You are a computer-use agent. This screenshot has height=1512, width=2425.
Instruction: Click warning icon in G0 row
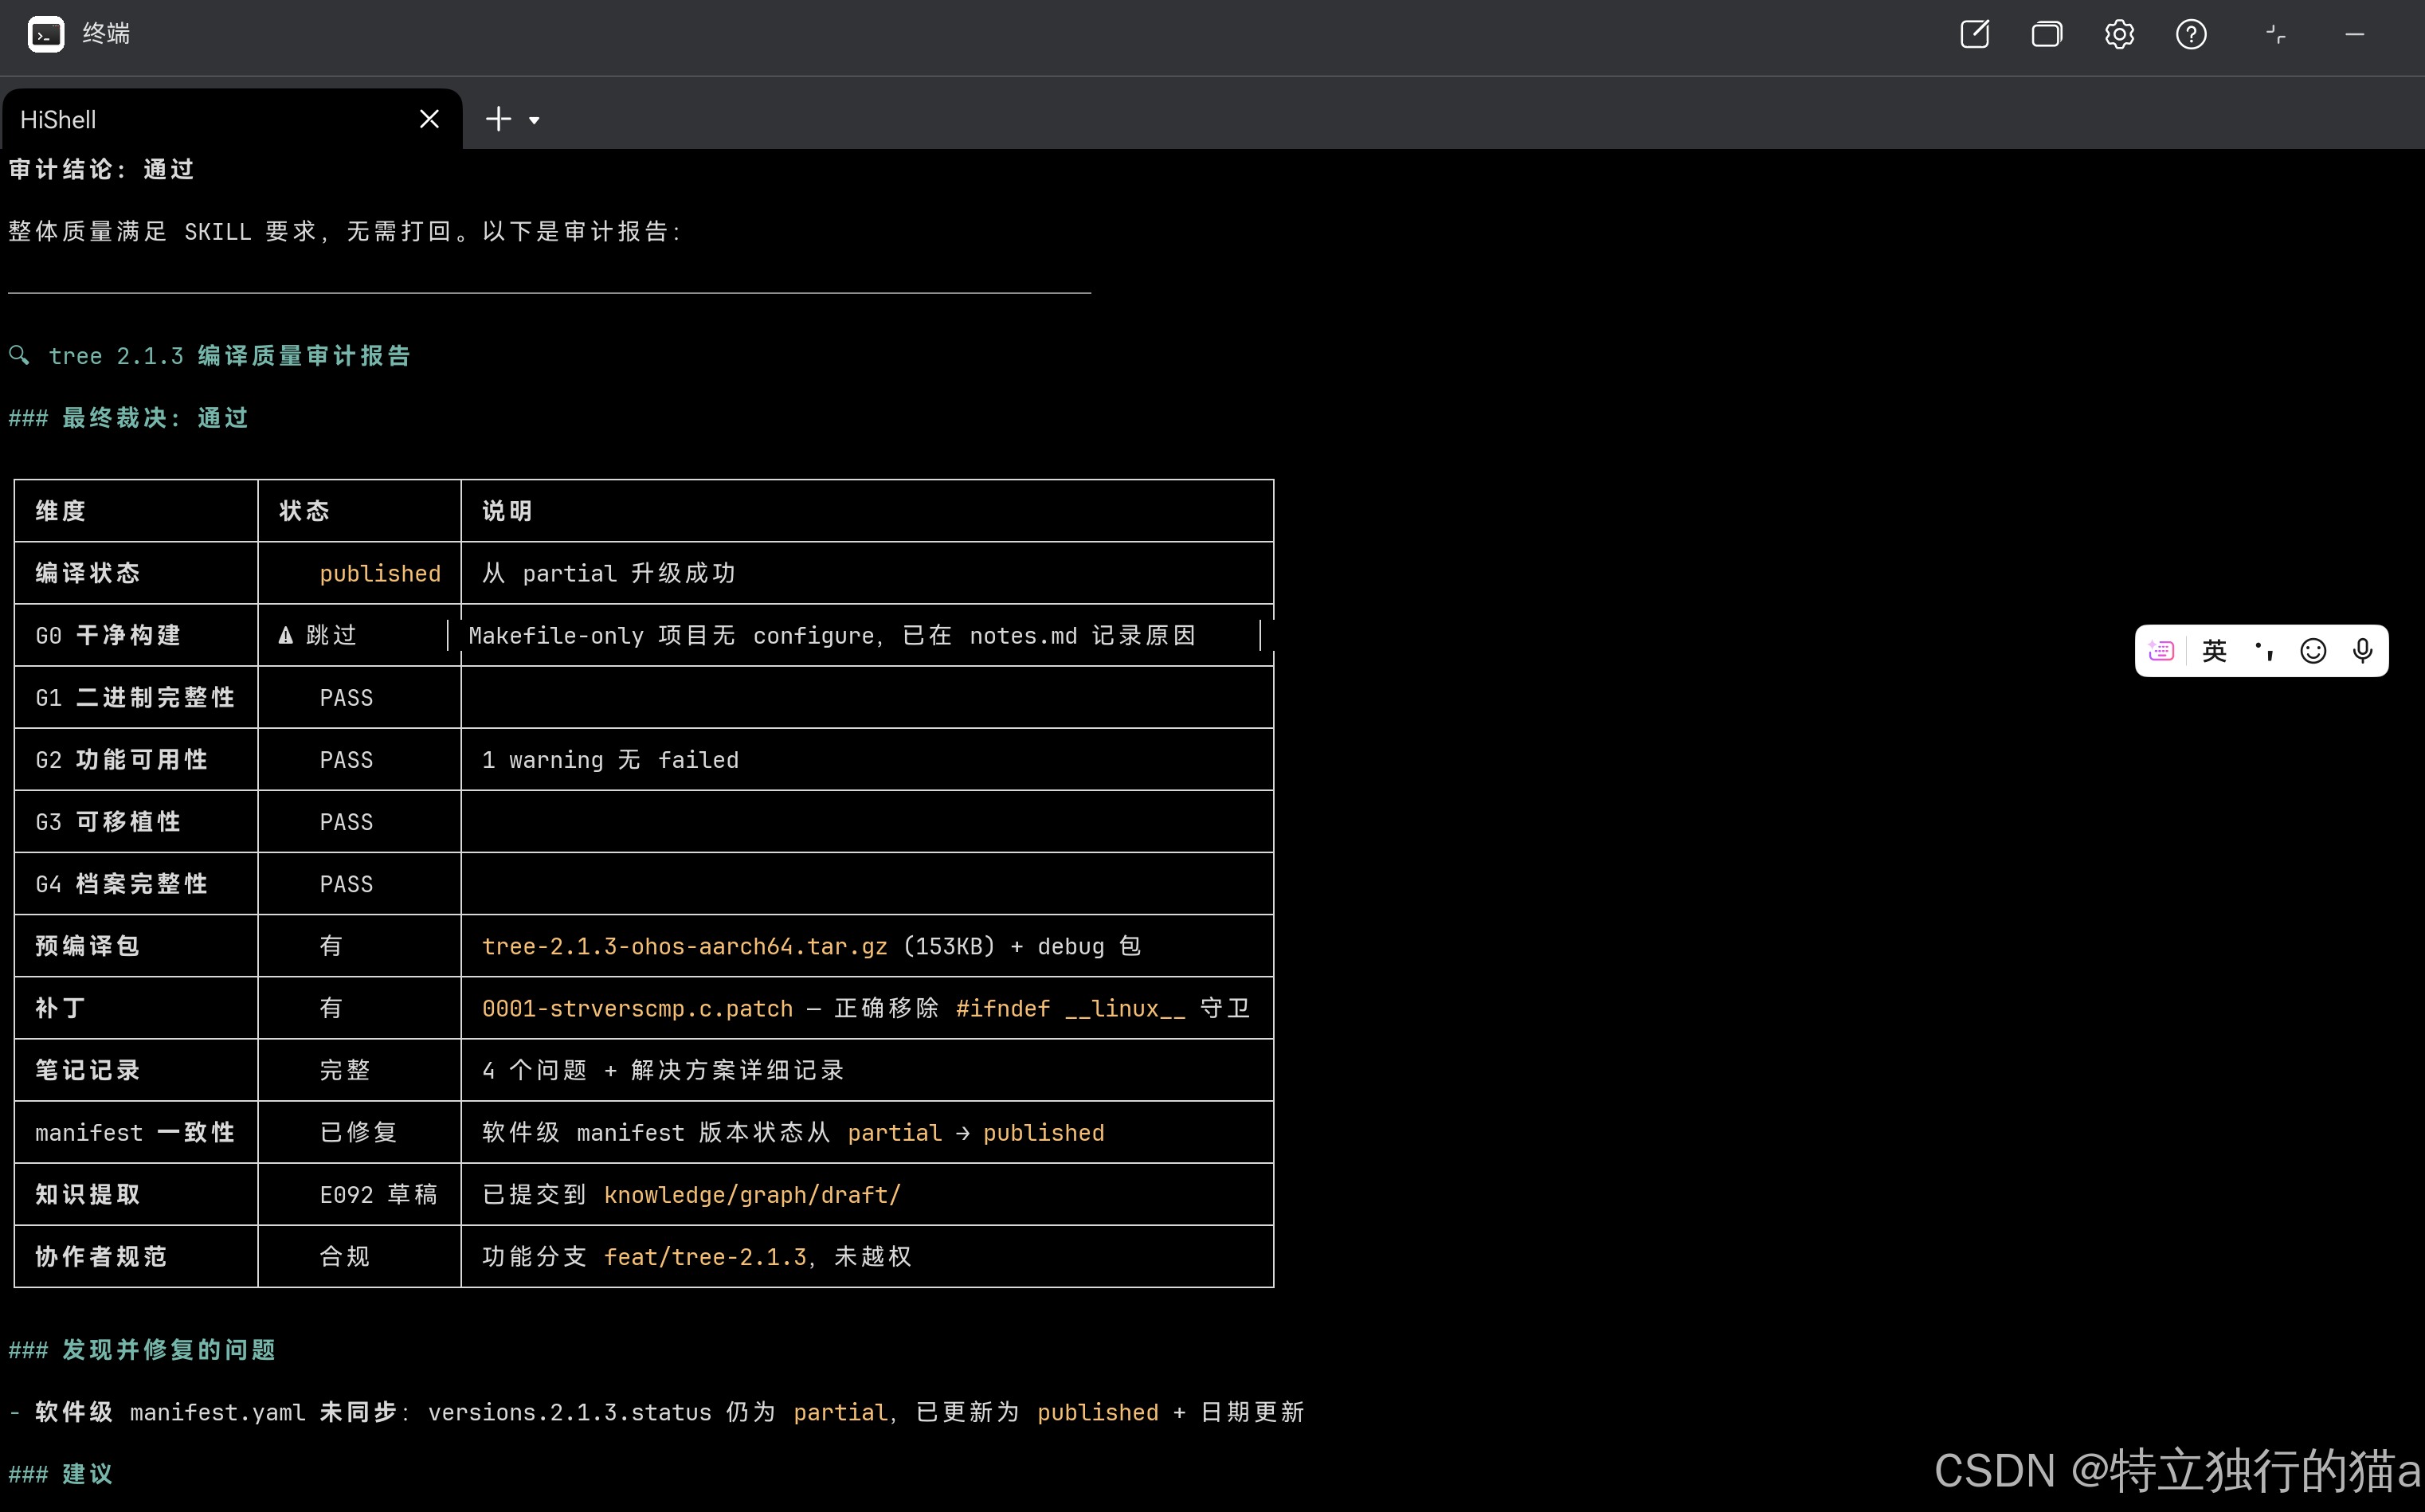(x=285, y=635)
